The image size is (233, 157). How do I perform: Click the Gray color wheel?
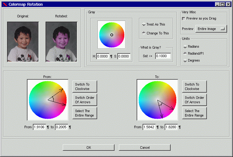pos(111,35)
